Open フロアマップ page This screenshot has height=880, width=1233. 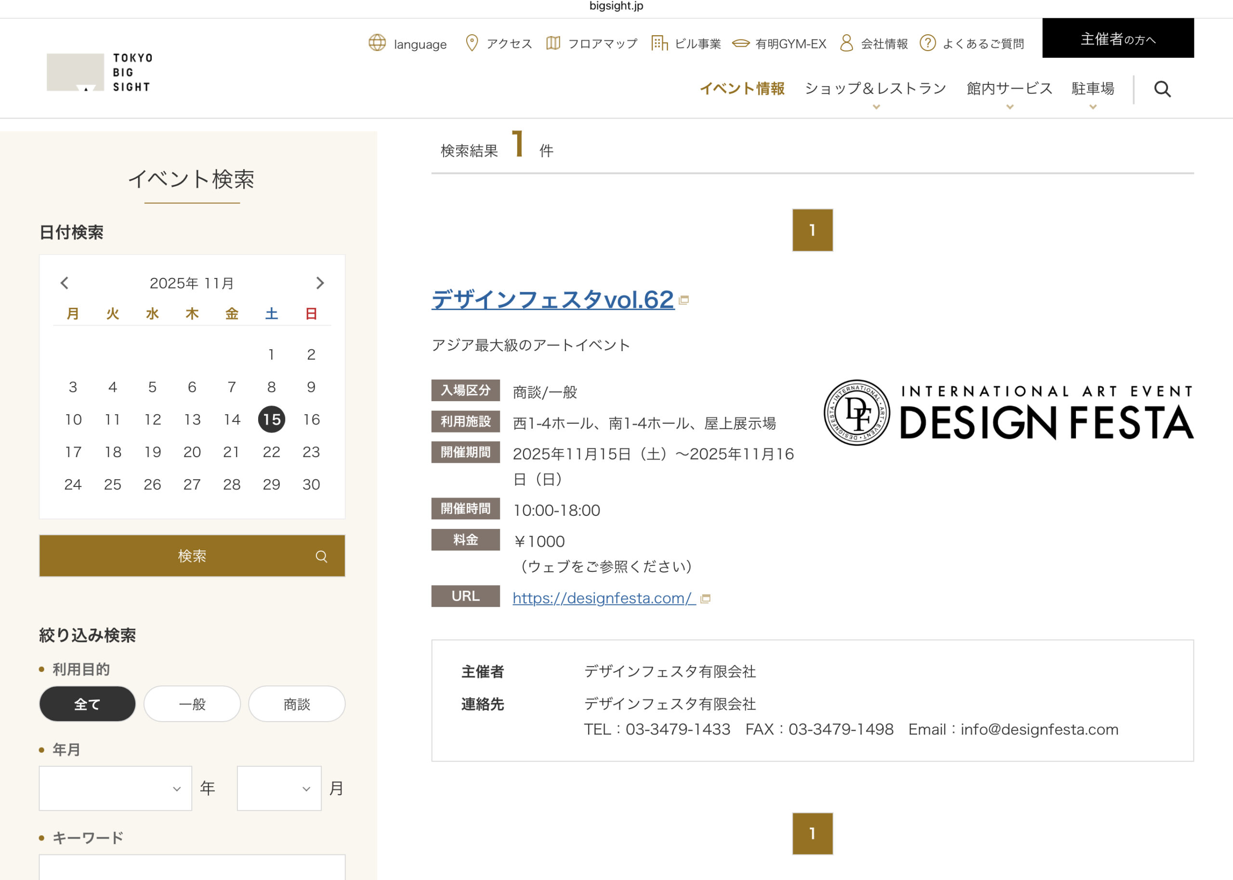click(x=603, y=43)
